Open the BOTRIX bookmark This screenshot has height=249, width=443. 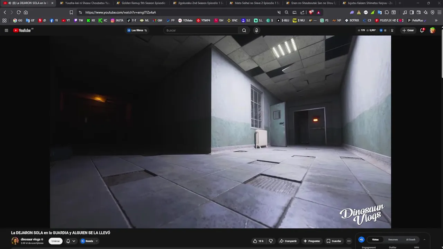[x=352, y=20]
